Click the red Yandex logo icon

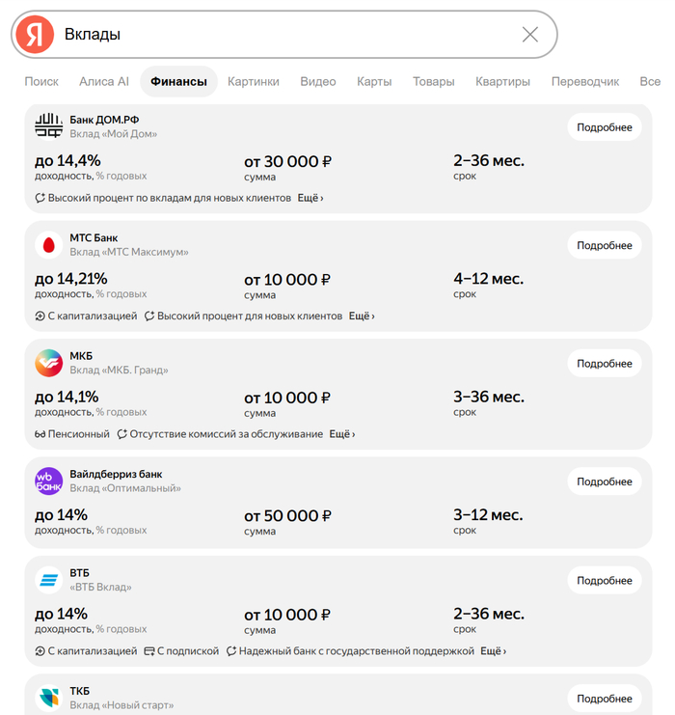(x=35, y=35)
